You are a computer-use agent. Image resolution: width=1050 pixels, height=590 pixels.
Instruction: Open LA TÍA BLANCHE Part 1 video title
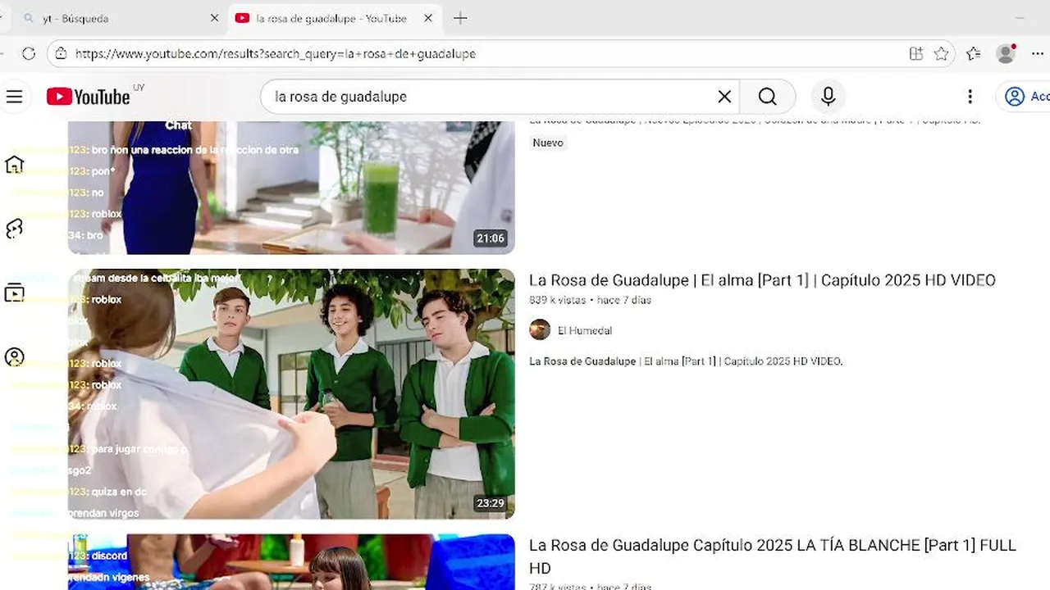773,556
